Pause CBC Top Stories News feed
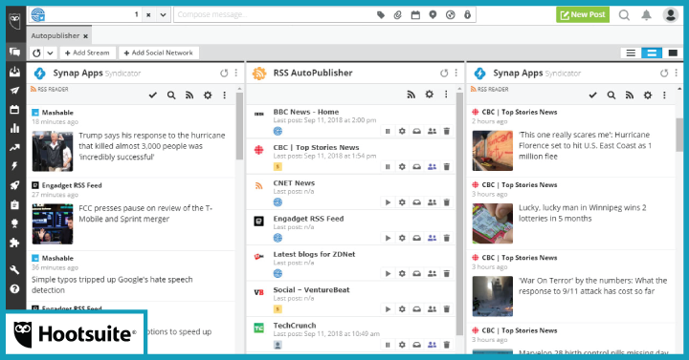The width and height of the screenshot is (689, 360). [x=388, y=166]
